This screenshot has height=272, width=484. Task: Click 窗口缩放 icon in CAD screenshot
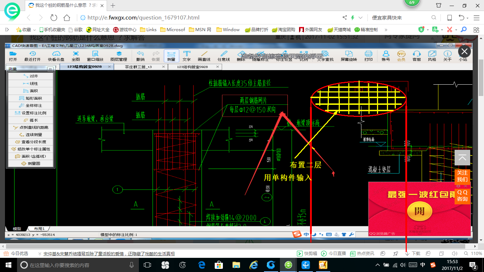(95, 56)
